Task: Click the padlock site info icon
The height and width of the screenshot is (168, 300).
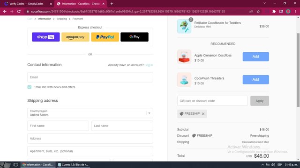Action: (x=28, y=11)
